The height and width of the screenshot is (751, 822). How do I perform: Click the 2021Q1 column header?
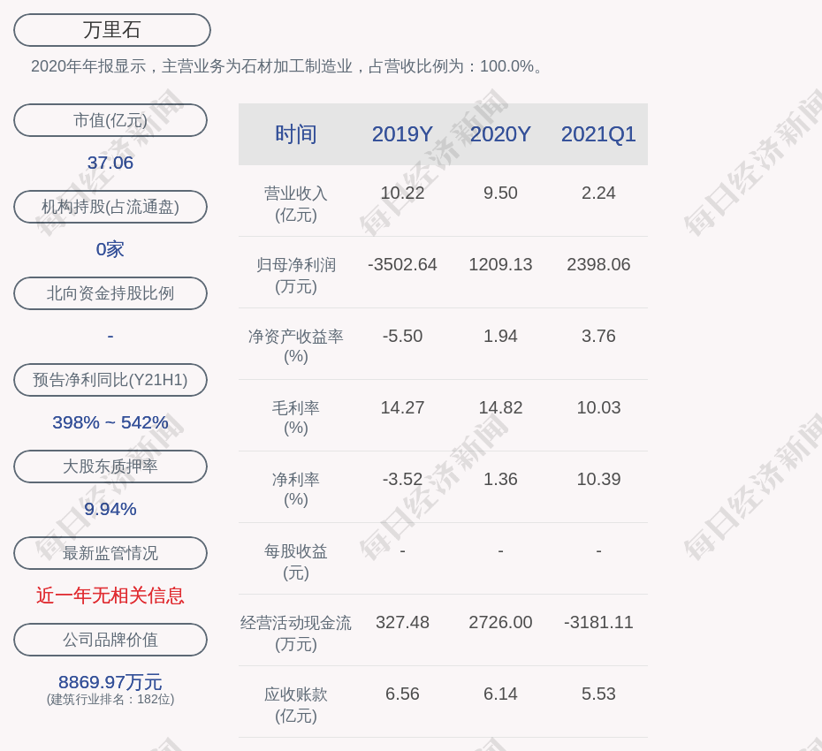coord(598,134)
